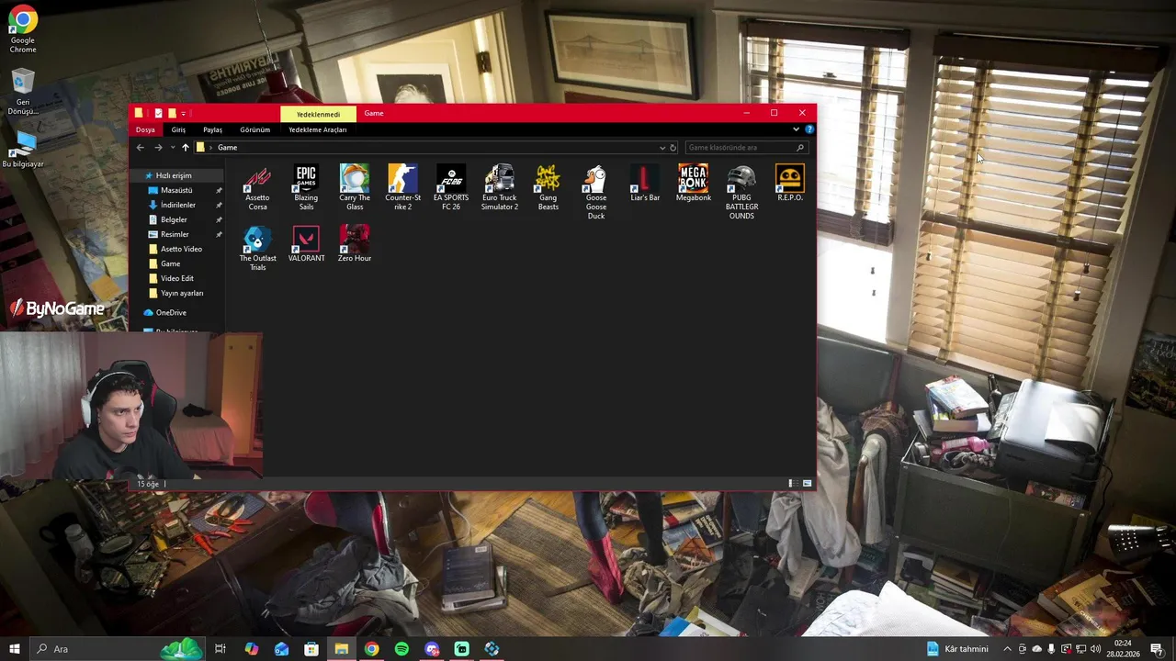Open the Windows Start button
Screen dimensions: 1176x661
[x=14, y=649]
